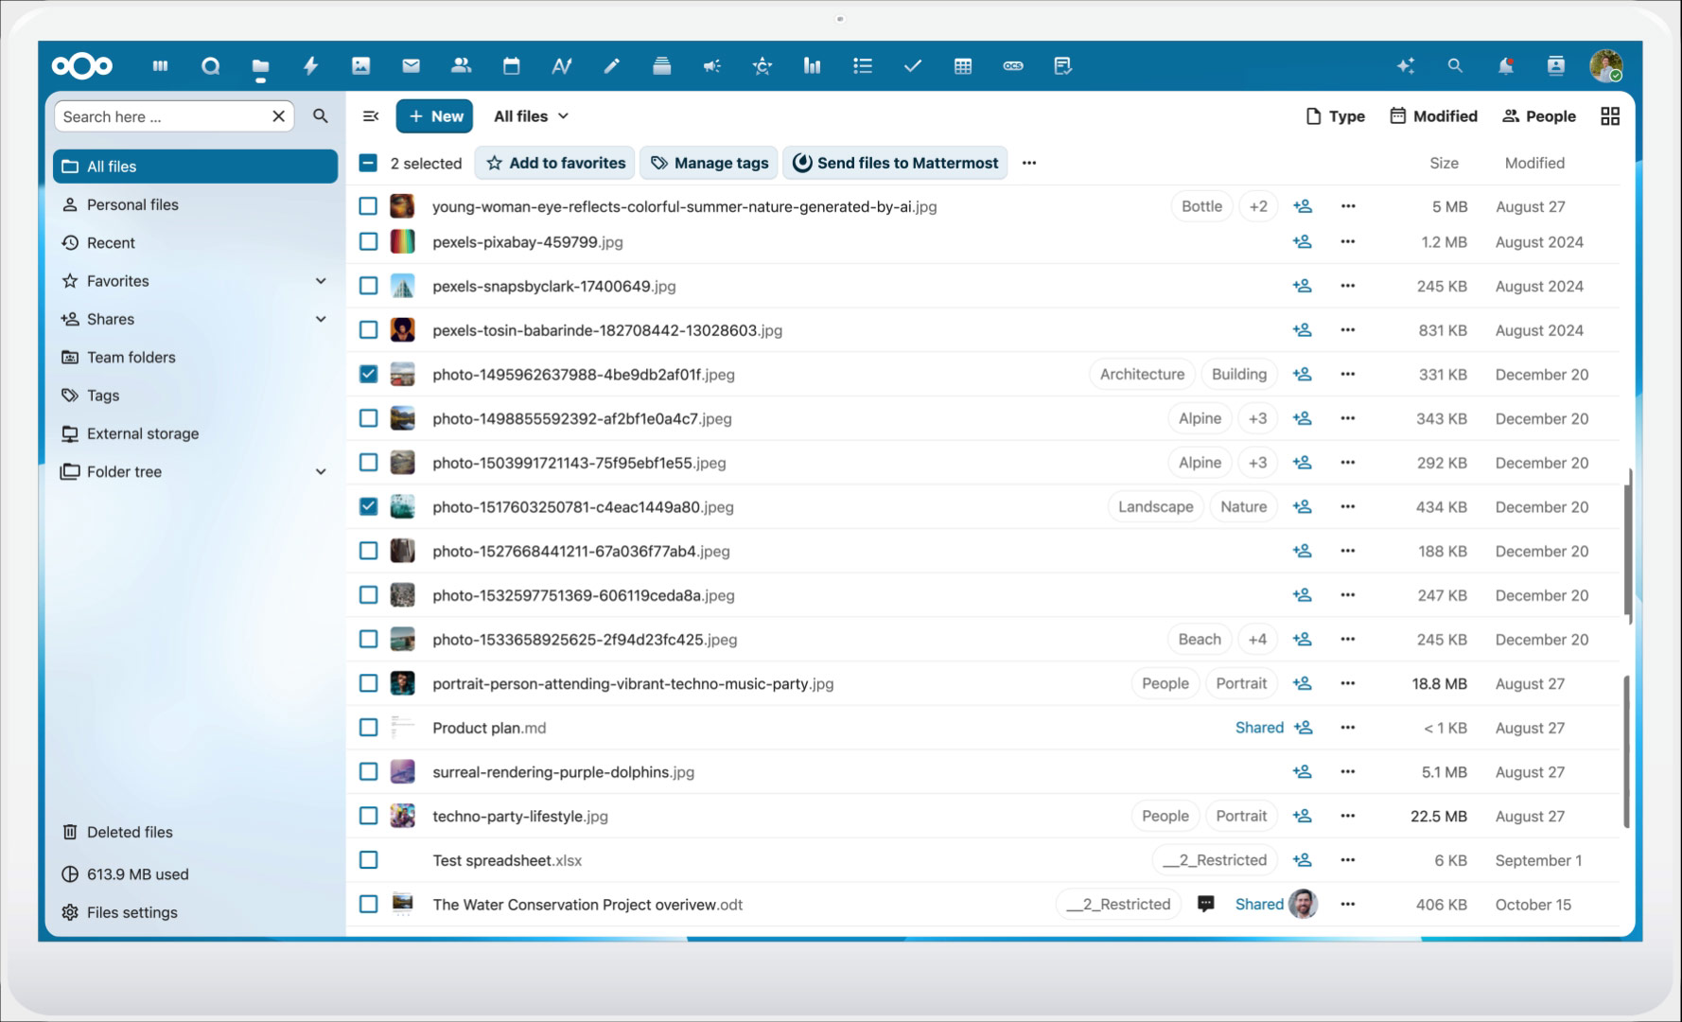Go to Recent in sidebar
Image resolution: width=1682 pixels, height=1022 pixels.
(111, 243)
